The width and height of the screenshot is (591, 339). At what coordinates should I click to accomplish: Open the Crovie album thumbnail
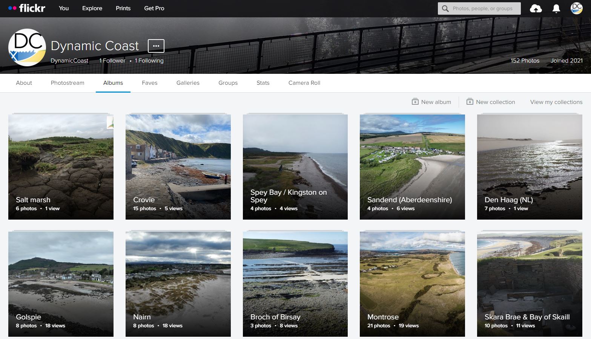coord(178,166)
